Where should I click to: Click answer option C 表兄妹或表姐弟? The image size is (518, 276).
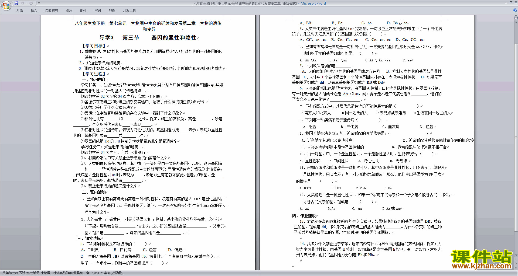[391, 113]
